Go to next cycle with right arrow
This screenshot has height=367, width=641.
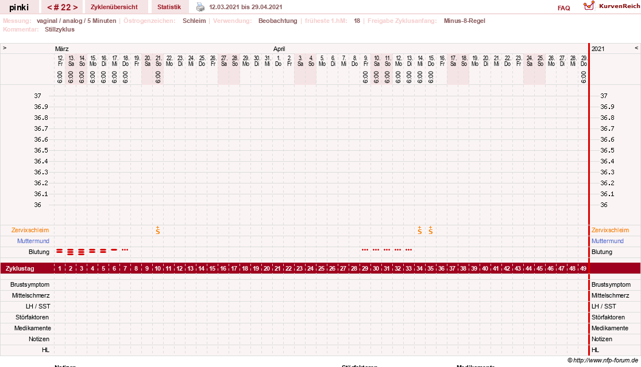point(75,7)
